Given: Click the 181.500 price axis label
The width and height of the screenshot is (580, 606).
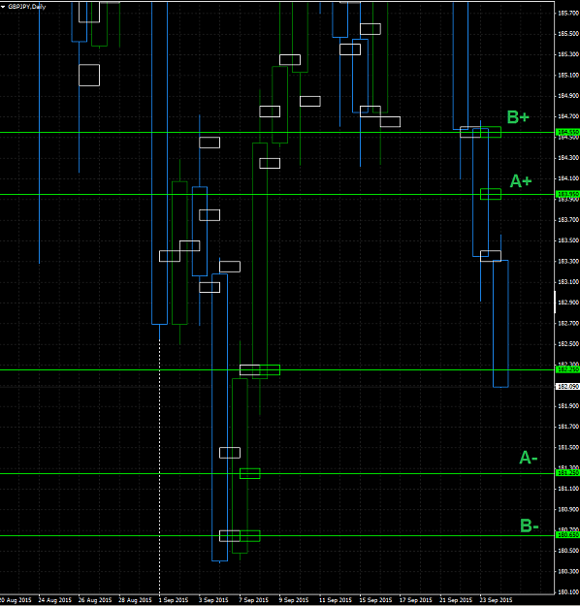Looking at the screenshot, I should [x=568, y=448].
